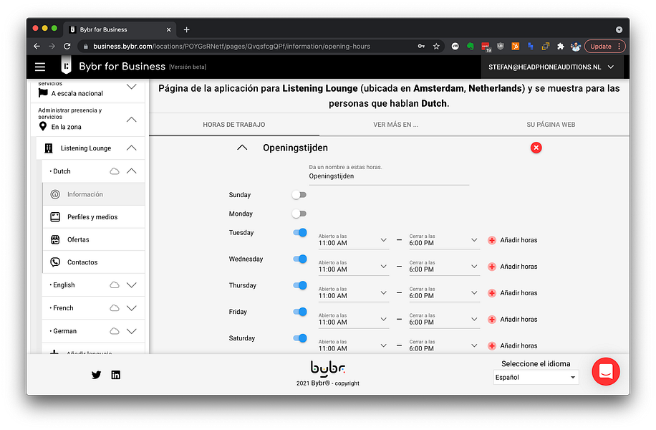
Task: Go back in browser history
Action: tap(37, 47)
